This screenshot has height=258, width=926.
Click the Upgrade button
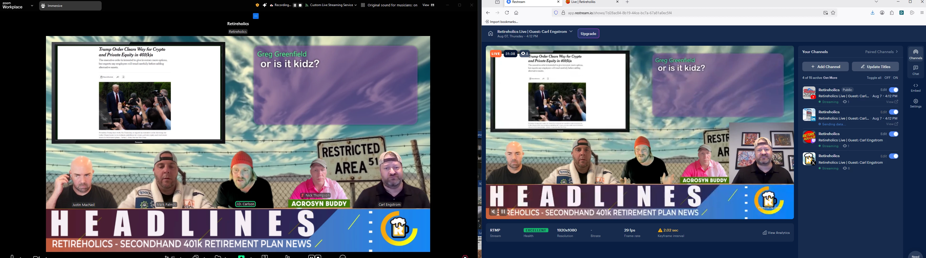[589, 33]
